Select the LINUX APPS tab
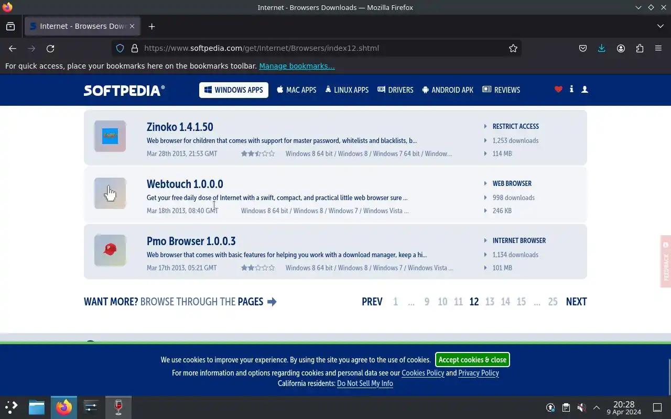Screen dimensions: 671x419 (x=347, y=90)
